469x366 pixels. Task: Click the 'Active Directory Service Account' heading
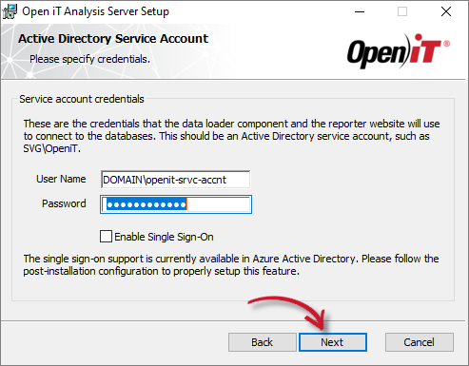[x=113, y=39]
